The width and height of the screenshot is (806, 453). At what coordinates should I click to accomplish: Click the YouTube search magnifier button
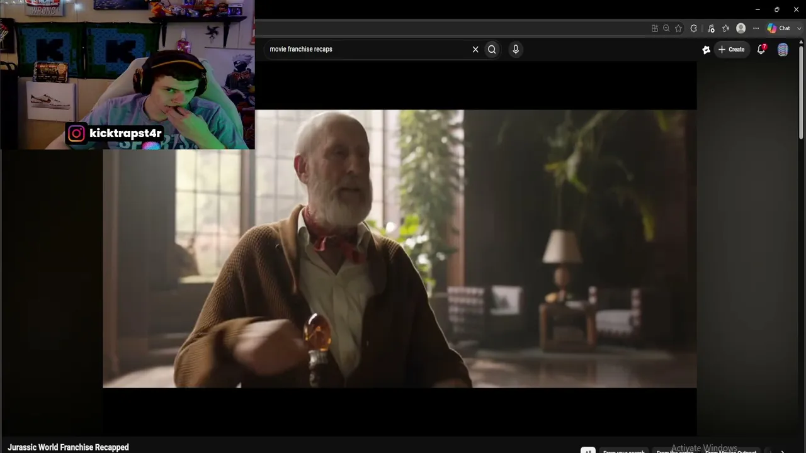(492, 49)
